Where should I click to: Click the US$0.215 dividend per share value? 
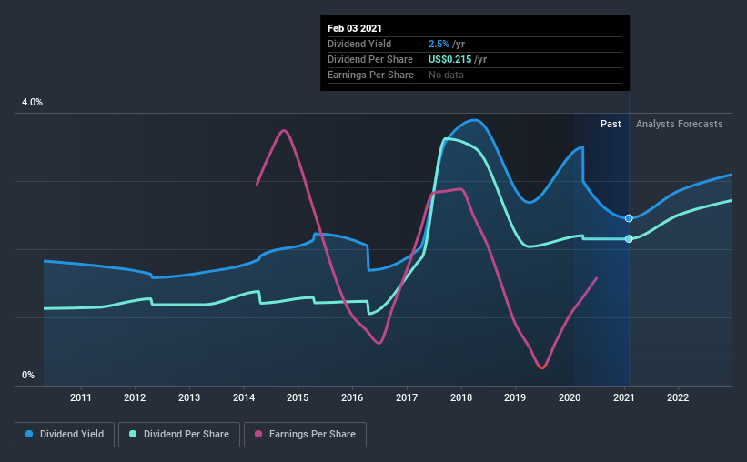point(449,59)
